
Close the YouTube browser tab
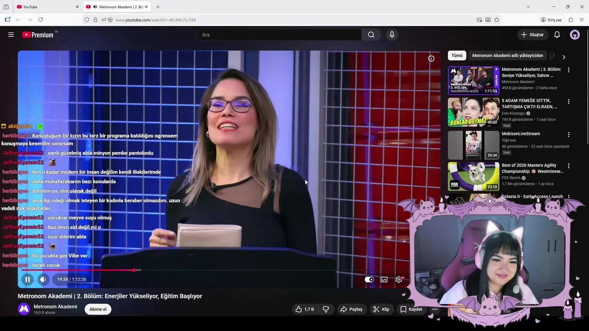pos(77,7)
